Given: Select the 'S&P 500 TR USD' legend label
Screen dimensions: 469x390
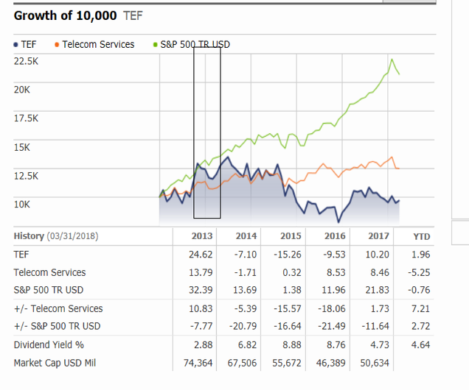Looking at the screenshot, I should point(195,45).
